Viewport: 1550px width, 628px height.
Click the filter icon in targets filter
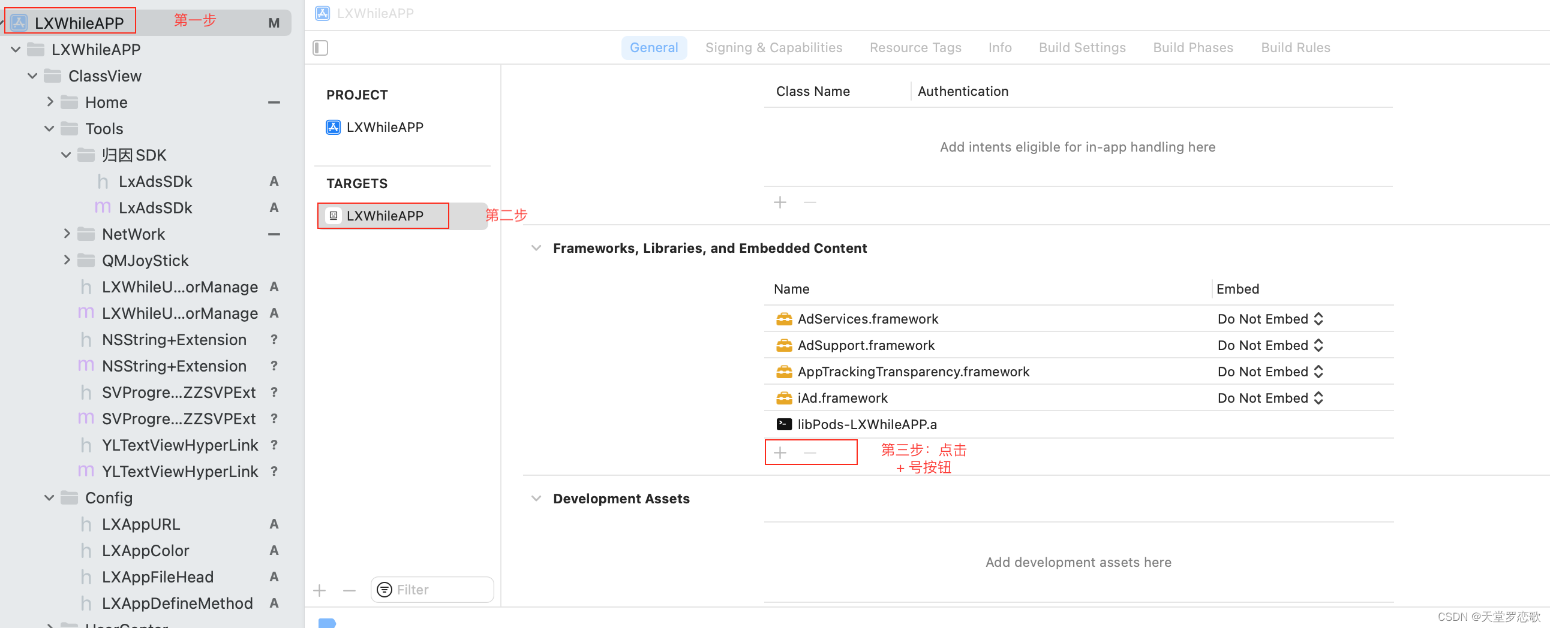[385, 590]
